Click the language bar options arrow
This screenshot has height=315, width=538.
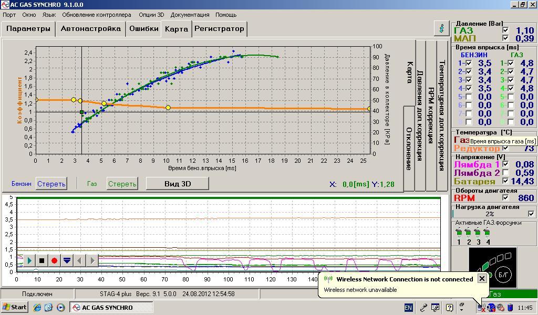[x=462, y=310]
